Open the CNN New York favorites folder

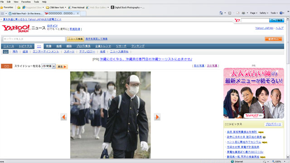[x=56, y=7]
